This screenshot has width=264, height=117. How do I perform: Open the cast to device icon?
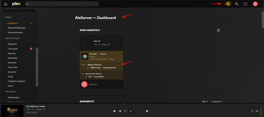tap(245, 4)
